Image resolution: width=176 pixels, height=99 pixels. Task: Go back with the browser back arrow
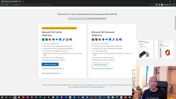(x=2, y=5)
